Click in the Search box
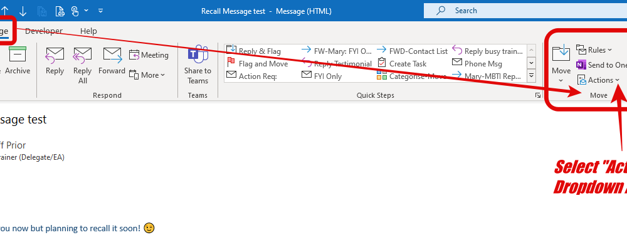This screenshot has height=240, width=627. coord(525,11)
